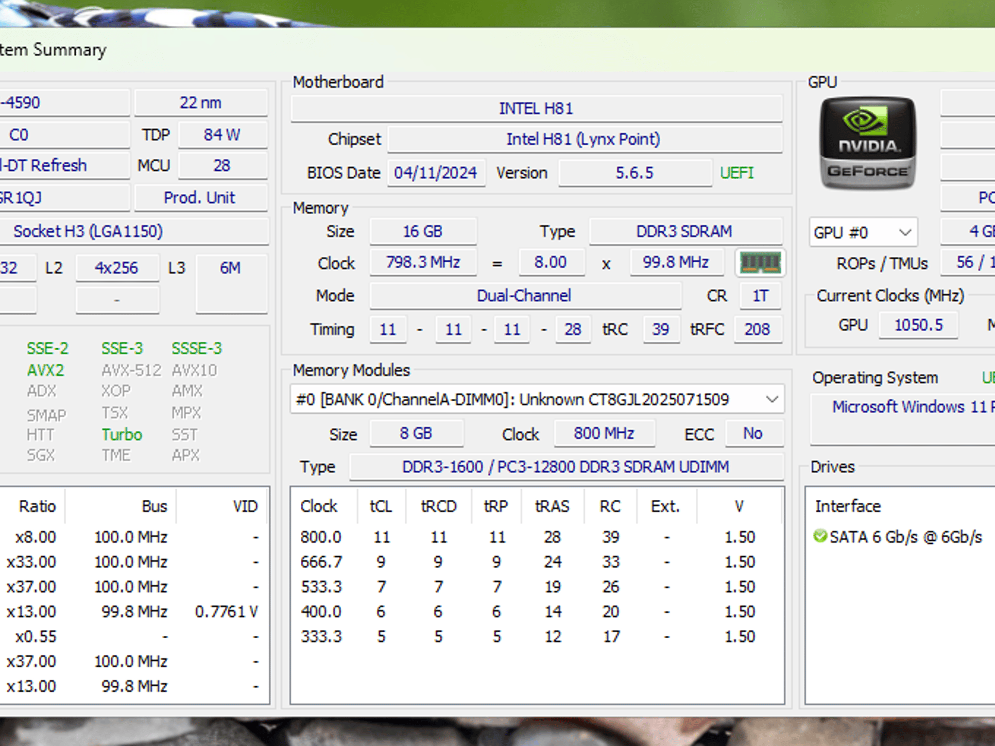Viewport: 995px width, 746px height.
Task: Click the INTEL H81 motherboard field
Action: (536, 108)
